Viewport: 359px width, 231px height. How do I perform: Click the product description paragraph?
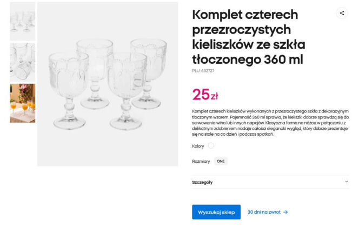click(x=270, y=122)
